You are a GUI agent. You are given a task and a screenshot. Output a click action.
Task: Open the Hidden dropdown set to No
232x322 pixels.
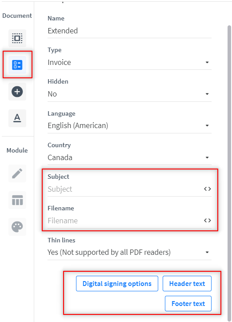point(129,94)
